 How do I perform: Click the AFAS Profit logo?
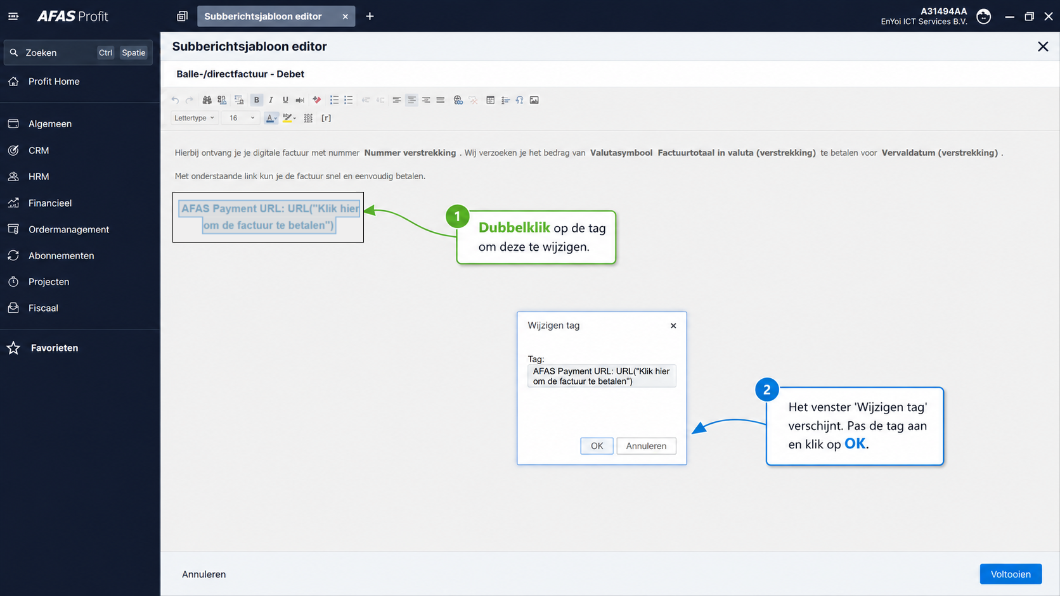pyautogui.click(x=72, y=16)
